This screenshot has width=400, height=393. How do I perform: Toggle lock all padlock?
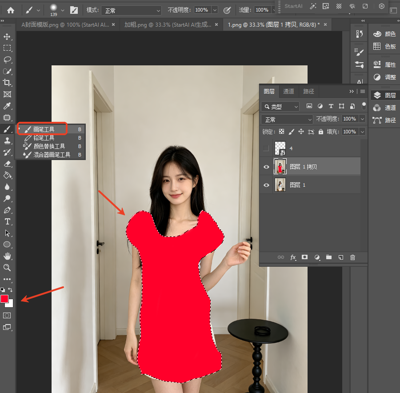(x=320, y=132)
